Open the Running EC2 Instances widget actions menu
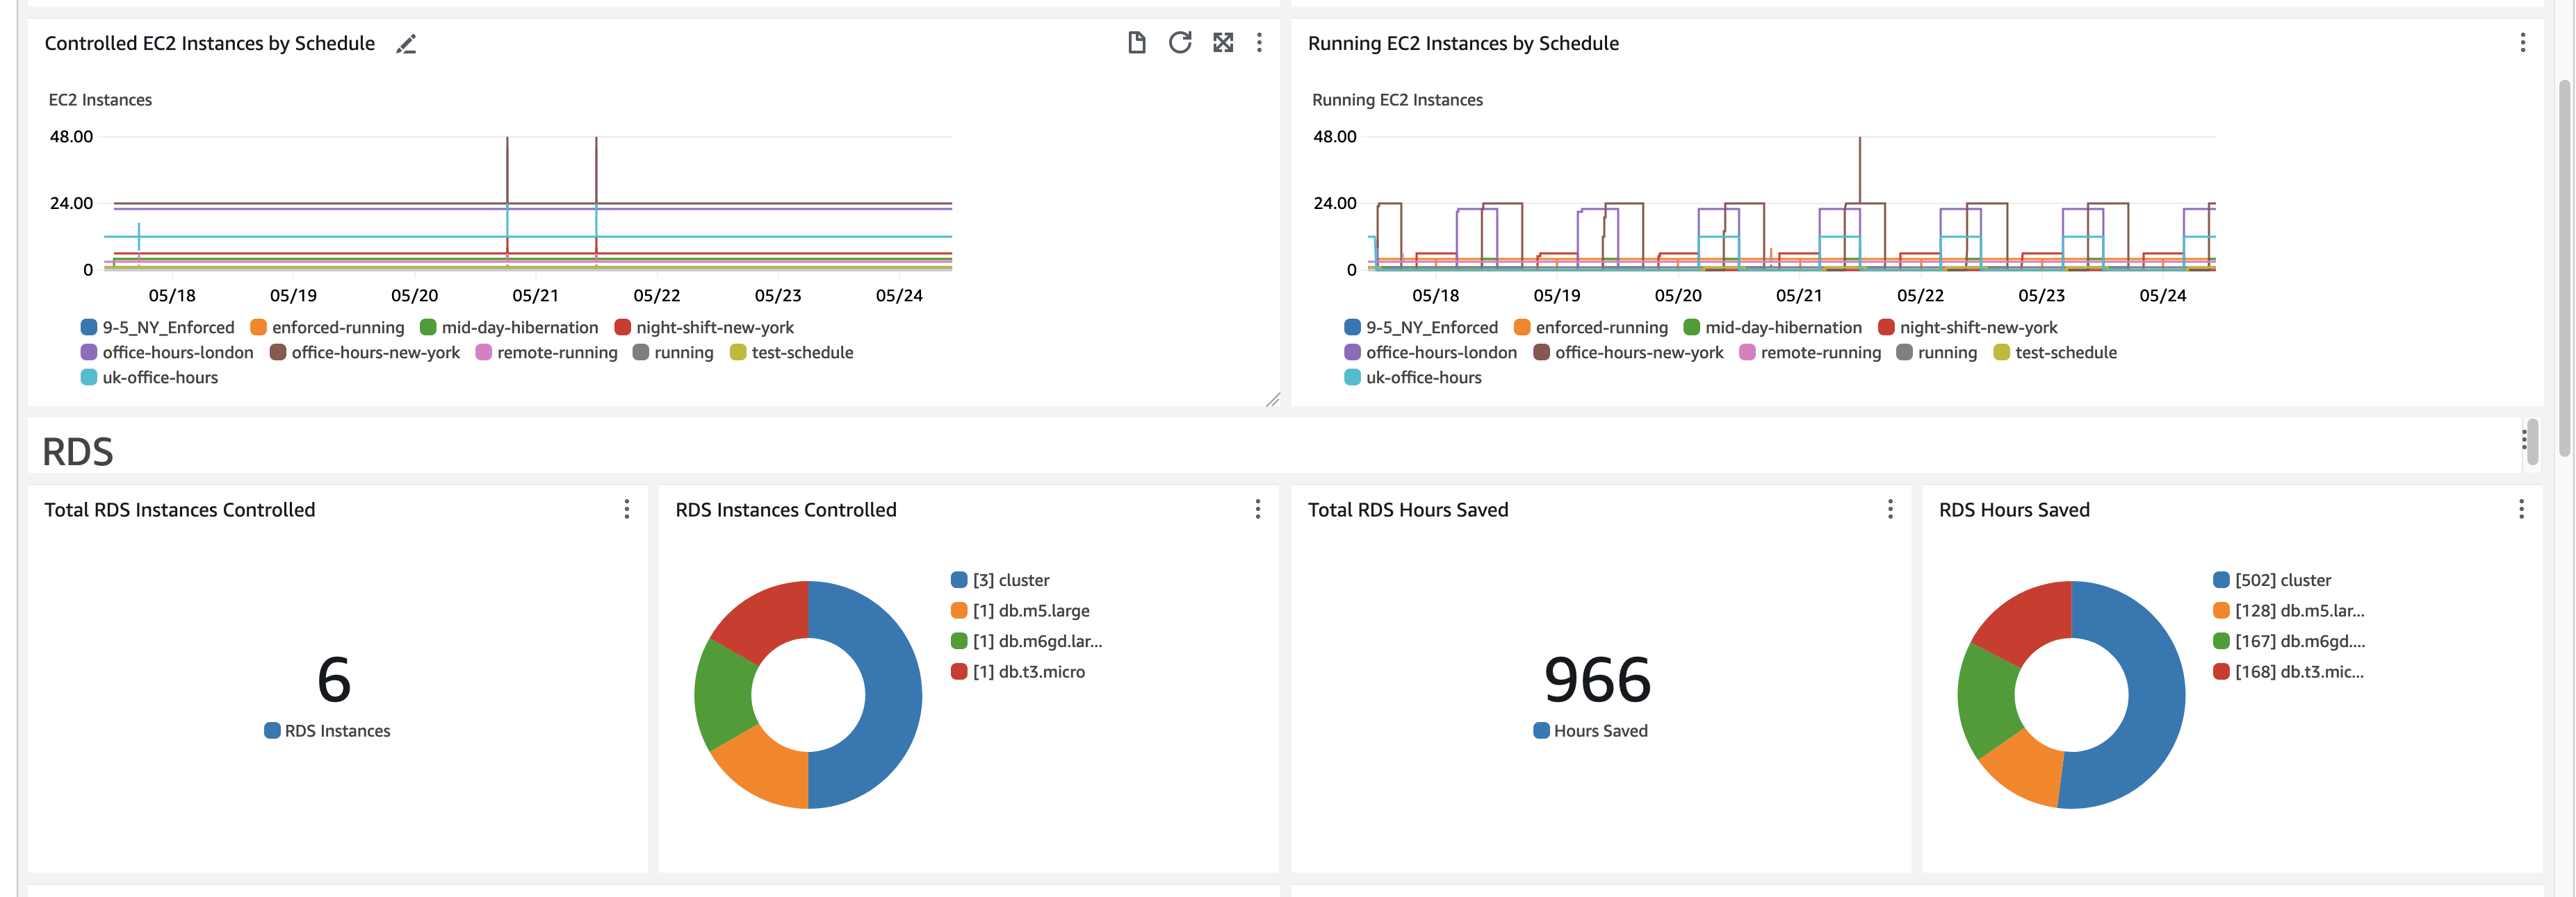This screenshot has height=897, width=2576. pos(2522,43)
